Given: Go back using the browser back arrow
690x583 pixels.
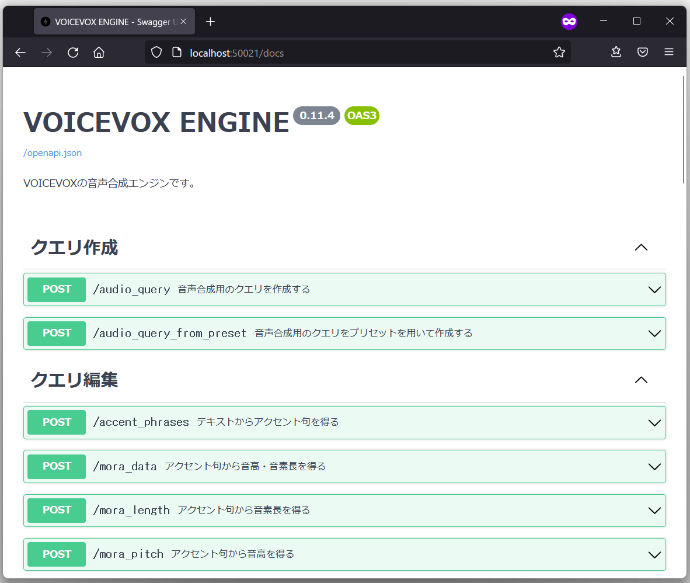Looking at the screenshot, I should coord(20,53).
